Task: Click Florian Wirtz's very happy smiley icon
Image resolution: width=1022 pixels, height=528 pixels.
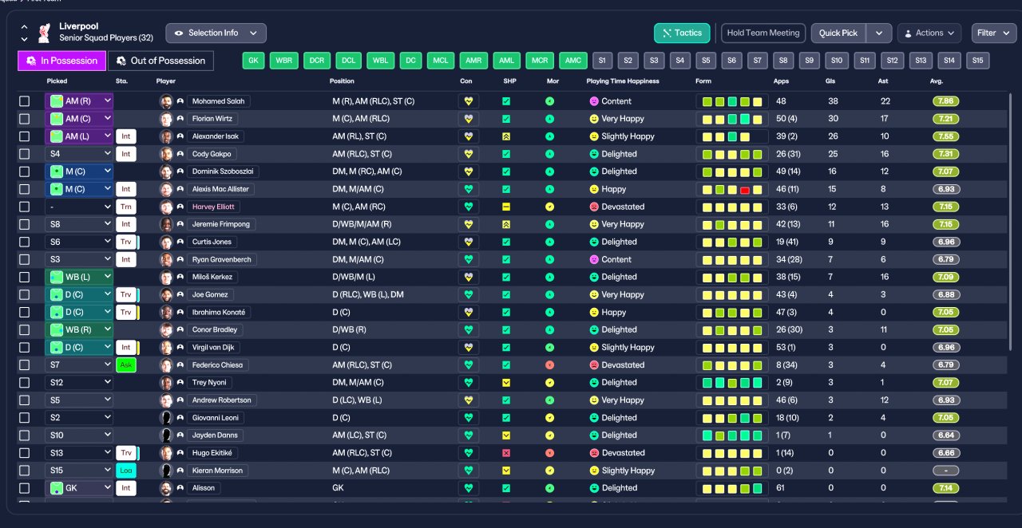Action: pos(594,119)
